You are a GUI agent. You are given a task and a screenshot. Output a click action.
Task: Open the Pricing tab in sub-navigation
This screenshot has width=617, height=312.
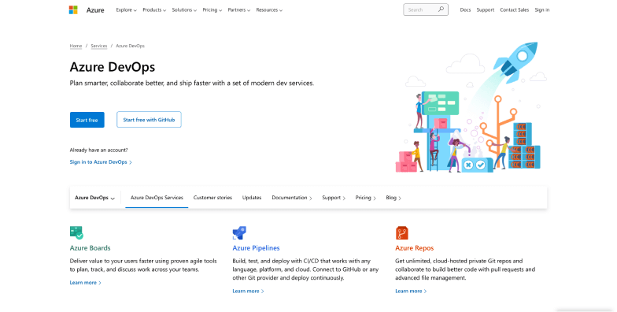pyautogui.click(x=365, y=198)
